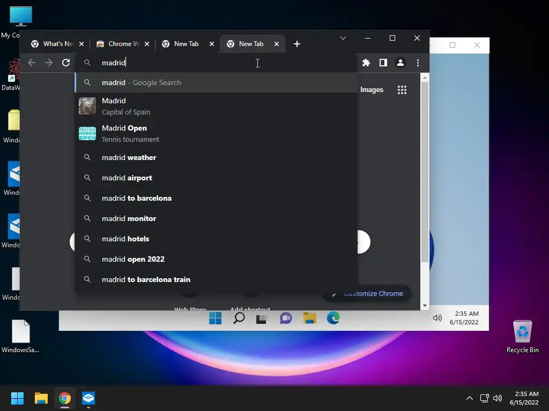Launch Microsoft Edge from the inner taskbar
This screenshot has height=411, width=549.
click(x=333, y=318)
